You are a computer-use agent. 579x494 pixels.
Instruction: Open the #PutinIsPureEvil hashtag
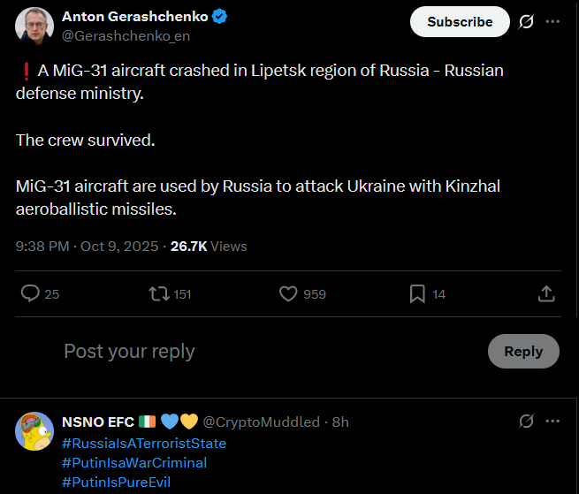click(116, 482)
